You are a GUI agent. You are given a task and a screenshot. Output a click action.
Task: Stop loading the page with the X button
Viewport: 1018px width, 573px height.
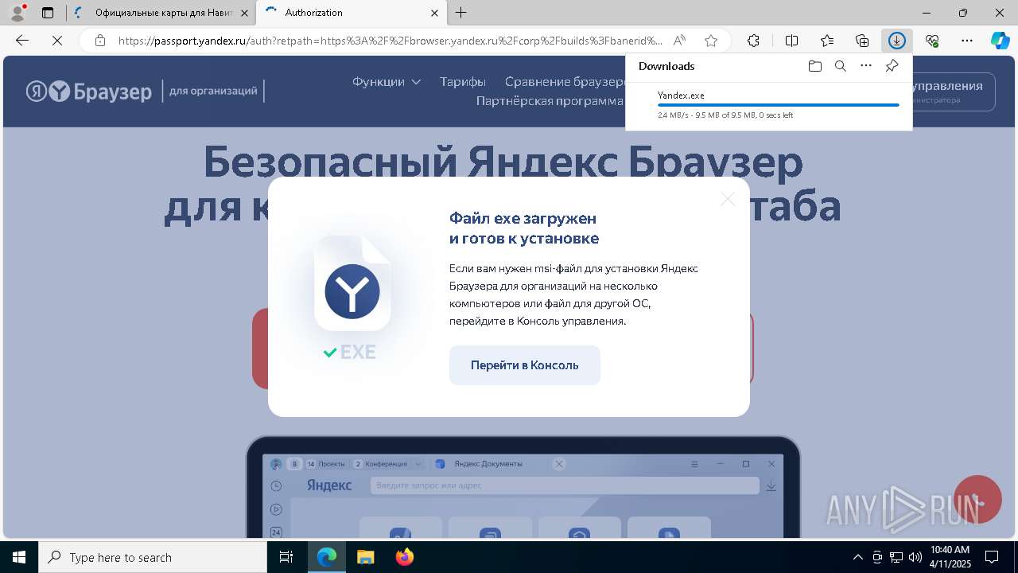point(57,41)
